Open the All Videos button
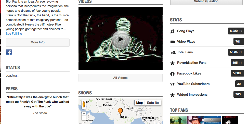249x124 pixels. tap(120, 78)
